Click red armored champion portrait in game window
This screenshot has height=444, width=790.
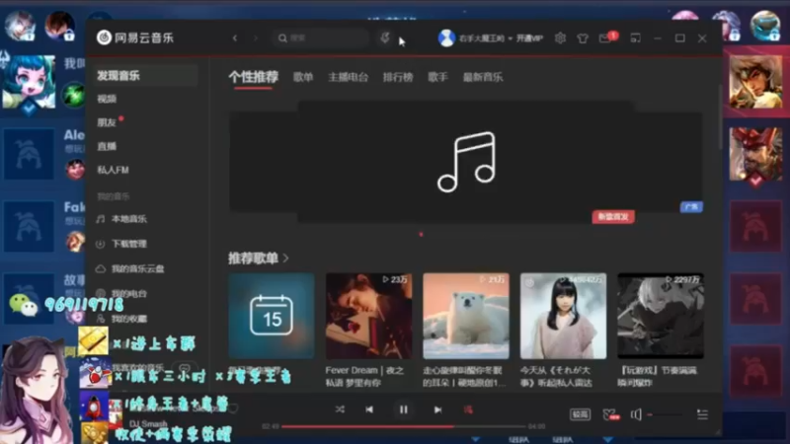point(755,154)
